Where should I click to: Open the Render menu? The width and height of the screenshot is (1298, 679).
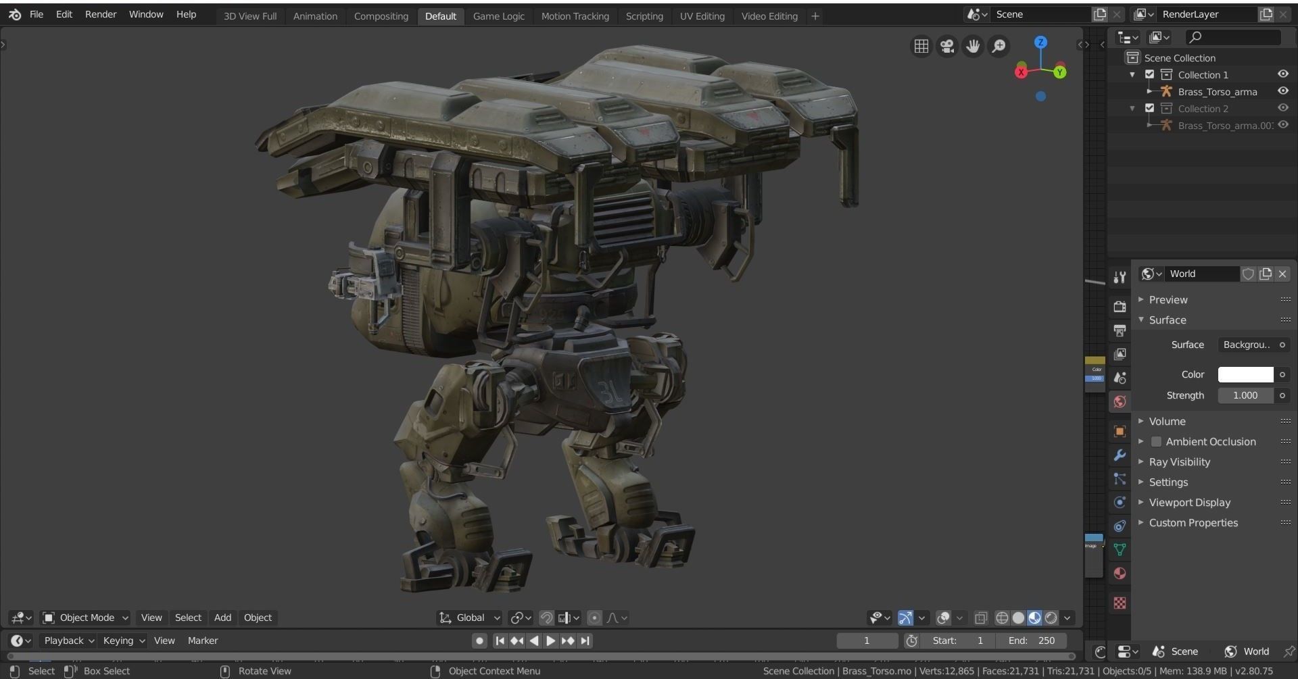click(x=101, y=14)
